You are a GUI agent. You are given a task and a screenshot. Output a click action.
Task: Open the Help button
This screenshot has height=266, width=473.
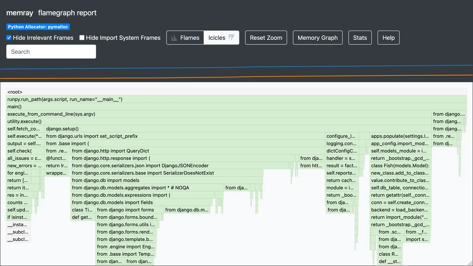pos(388,38)
